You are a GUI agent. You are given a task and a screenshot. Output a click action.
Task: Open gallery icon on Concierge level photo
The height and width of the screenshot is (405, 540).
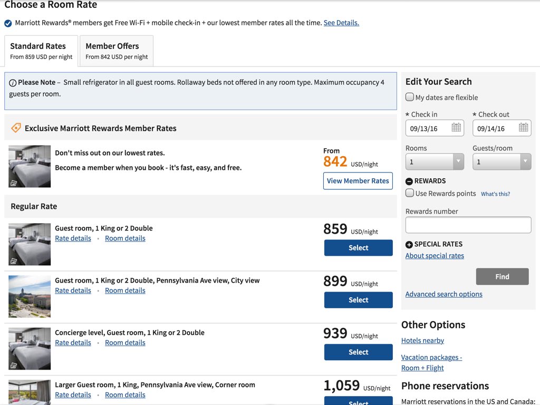tap(13, 365)
